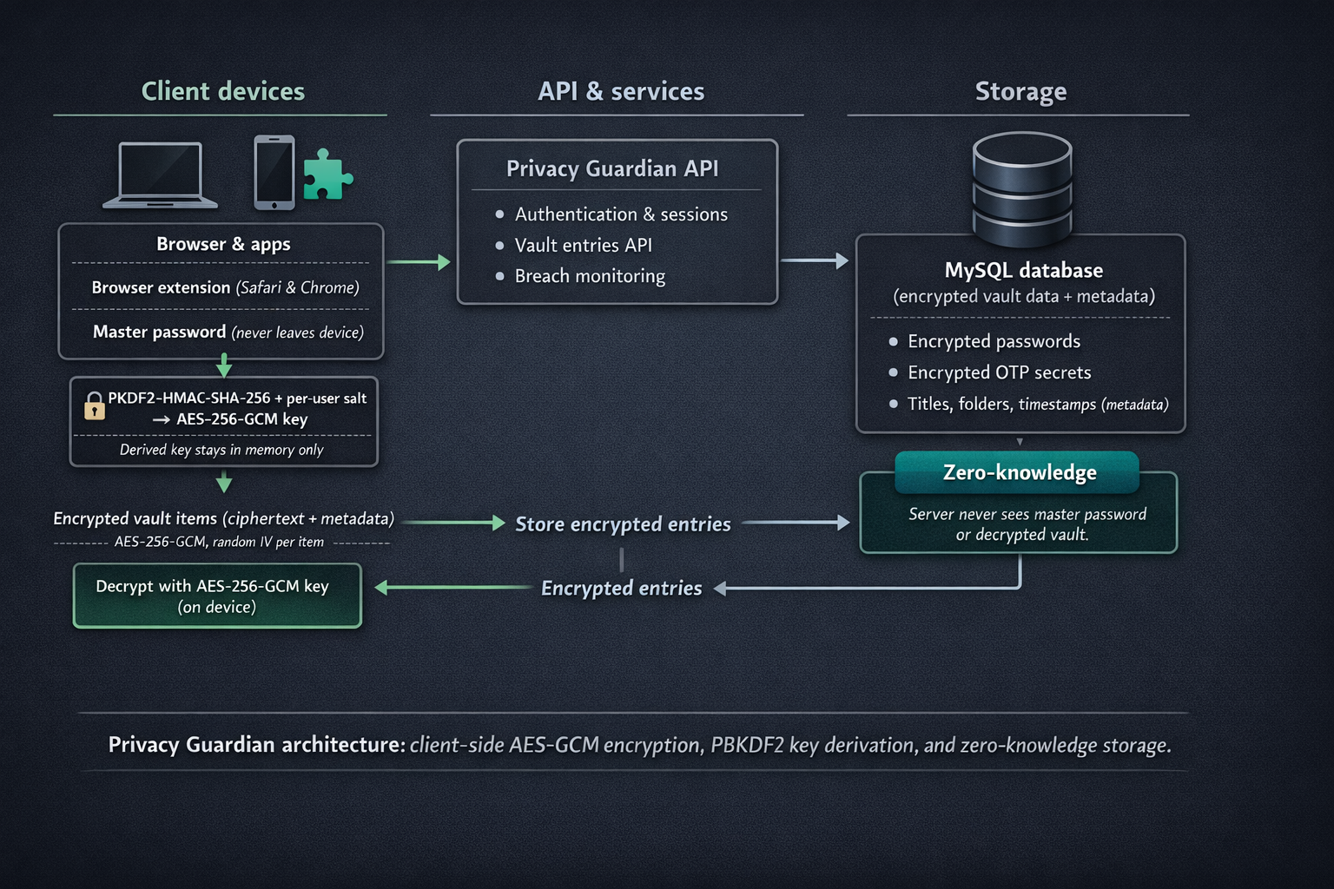
Task: Select the smartphone icon
Action: pos(274,172)
